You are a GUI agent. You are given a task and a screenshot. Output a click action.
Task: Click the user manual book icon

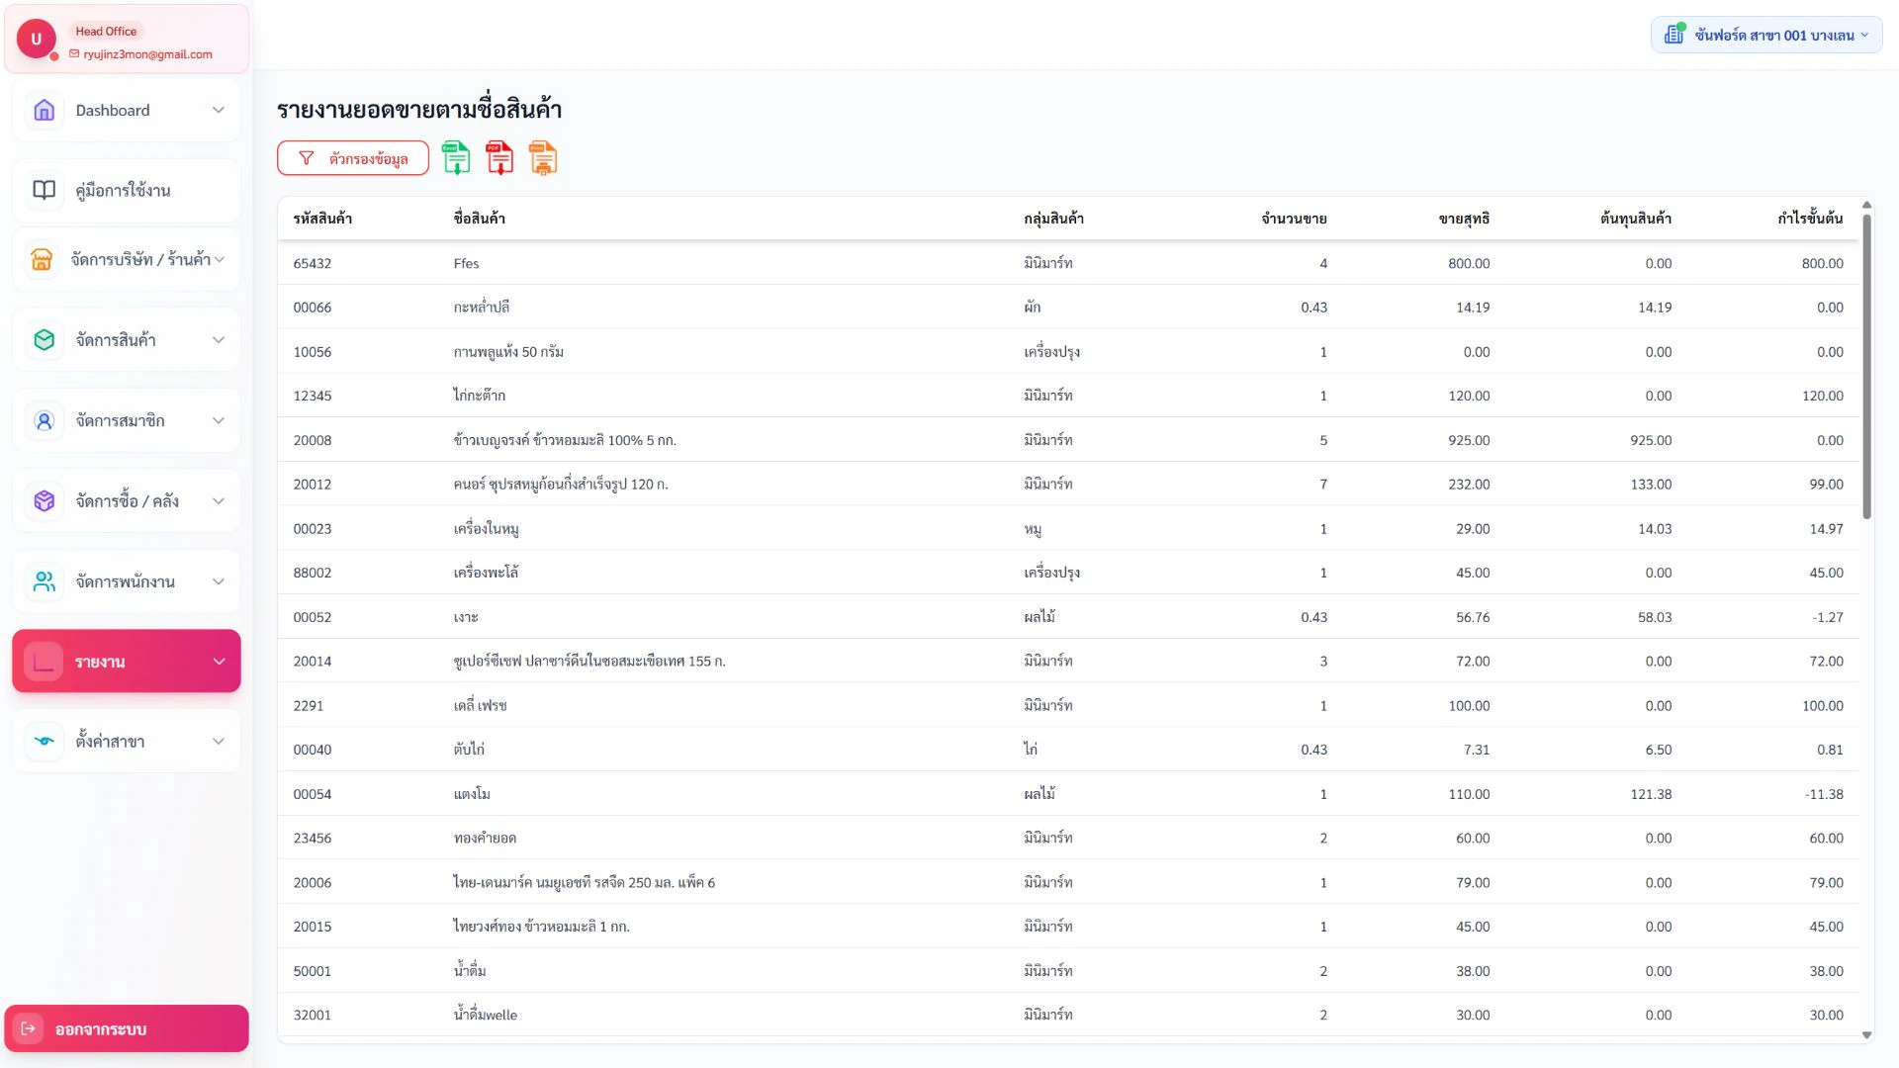(45, 190)
